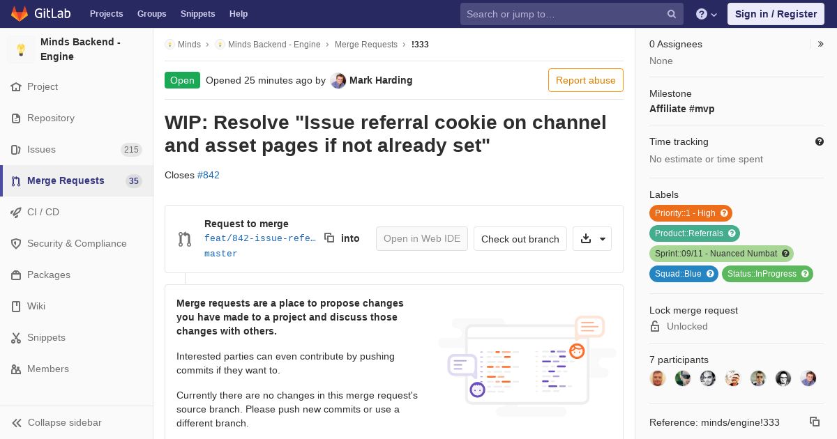Viewport: 837px width, 439px height.
Task: Click the Minds Backend Engine lightbulb avatar
Action: coord(21,49)
